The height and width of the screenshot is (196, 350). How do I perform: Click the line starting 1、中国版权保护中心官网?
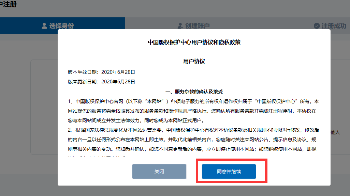tap(193, 101)
